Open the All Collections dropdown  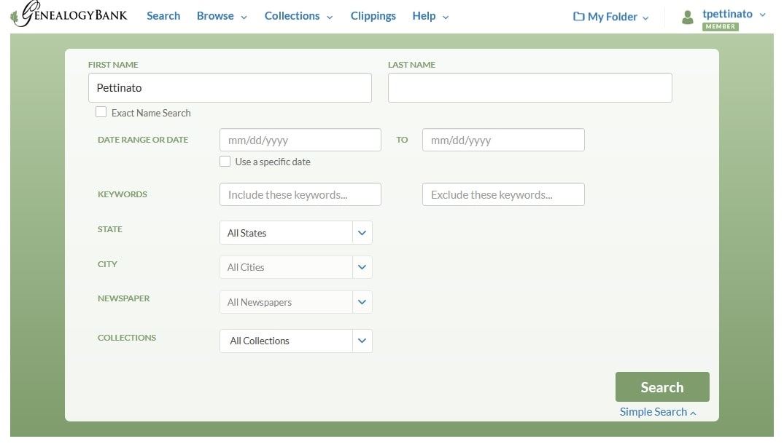coord(295,341)
